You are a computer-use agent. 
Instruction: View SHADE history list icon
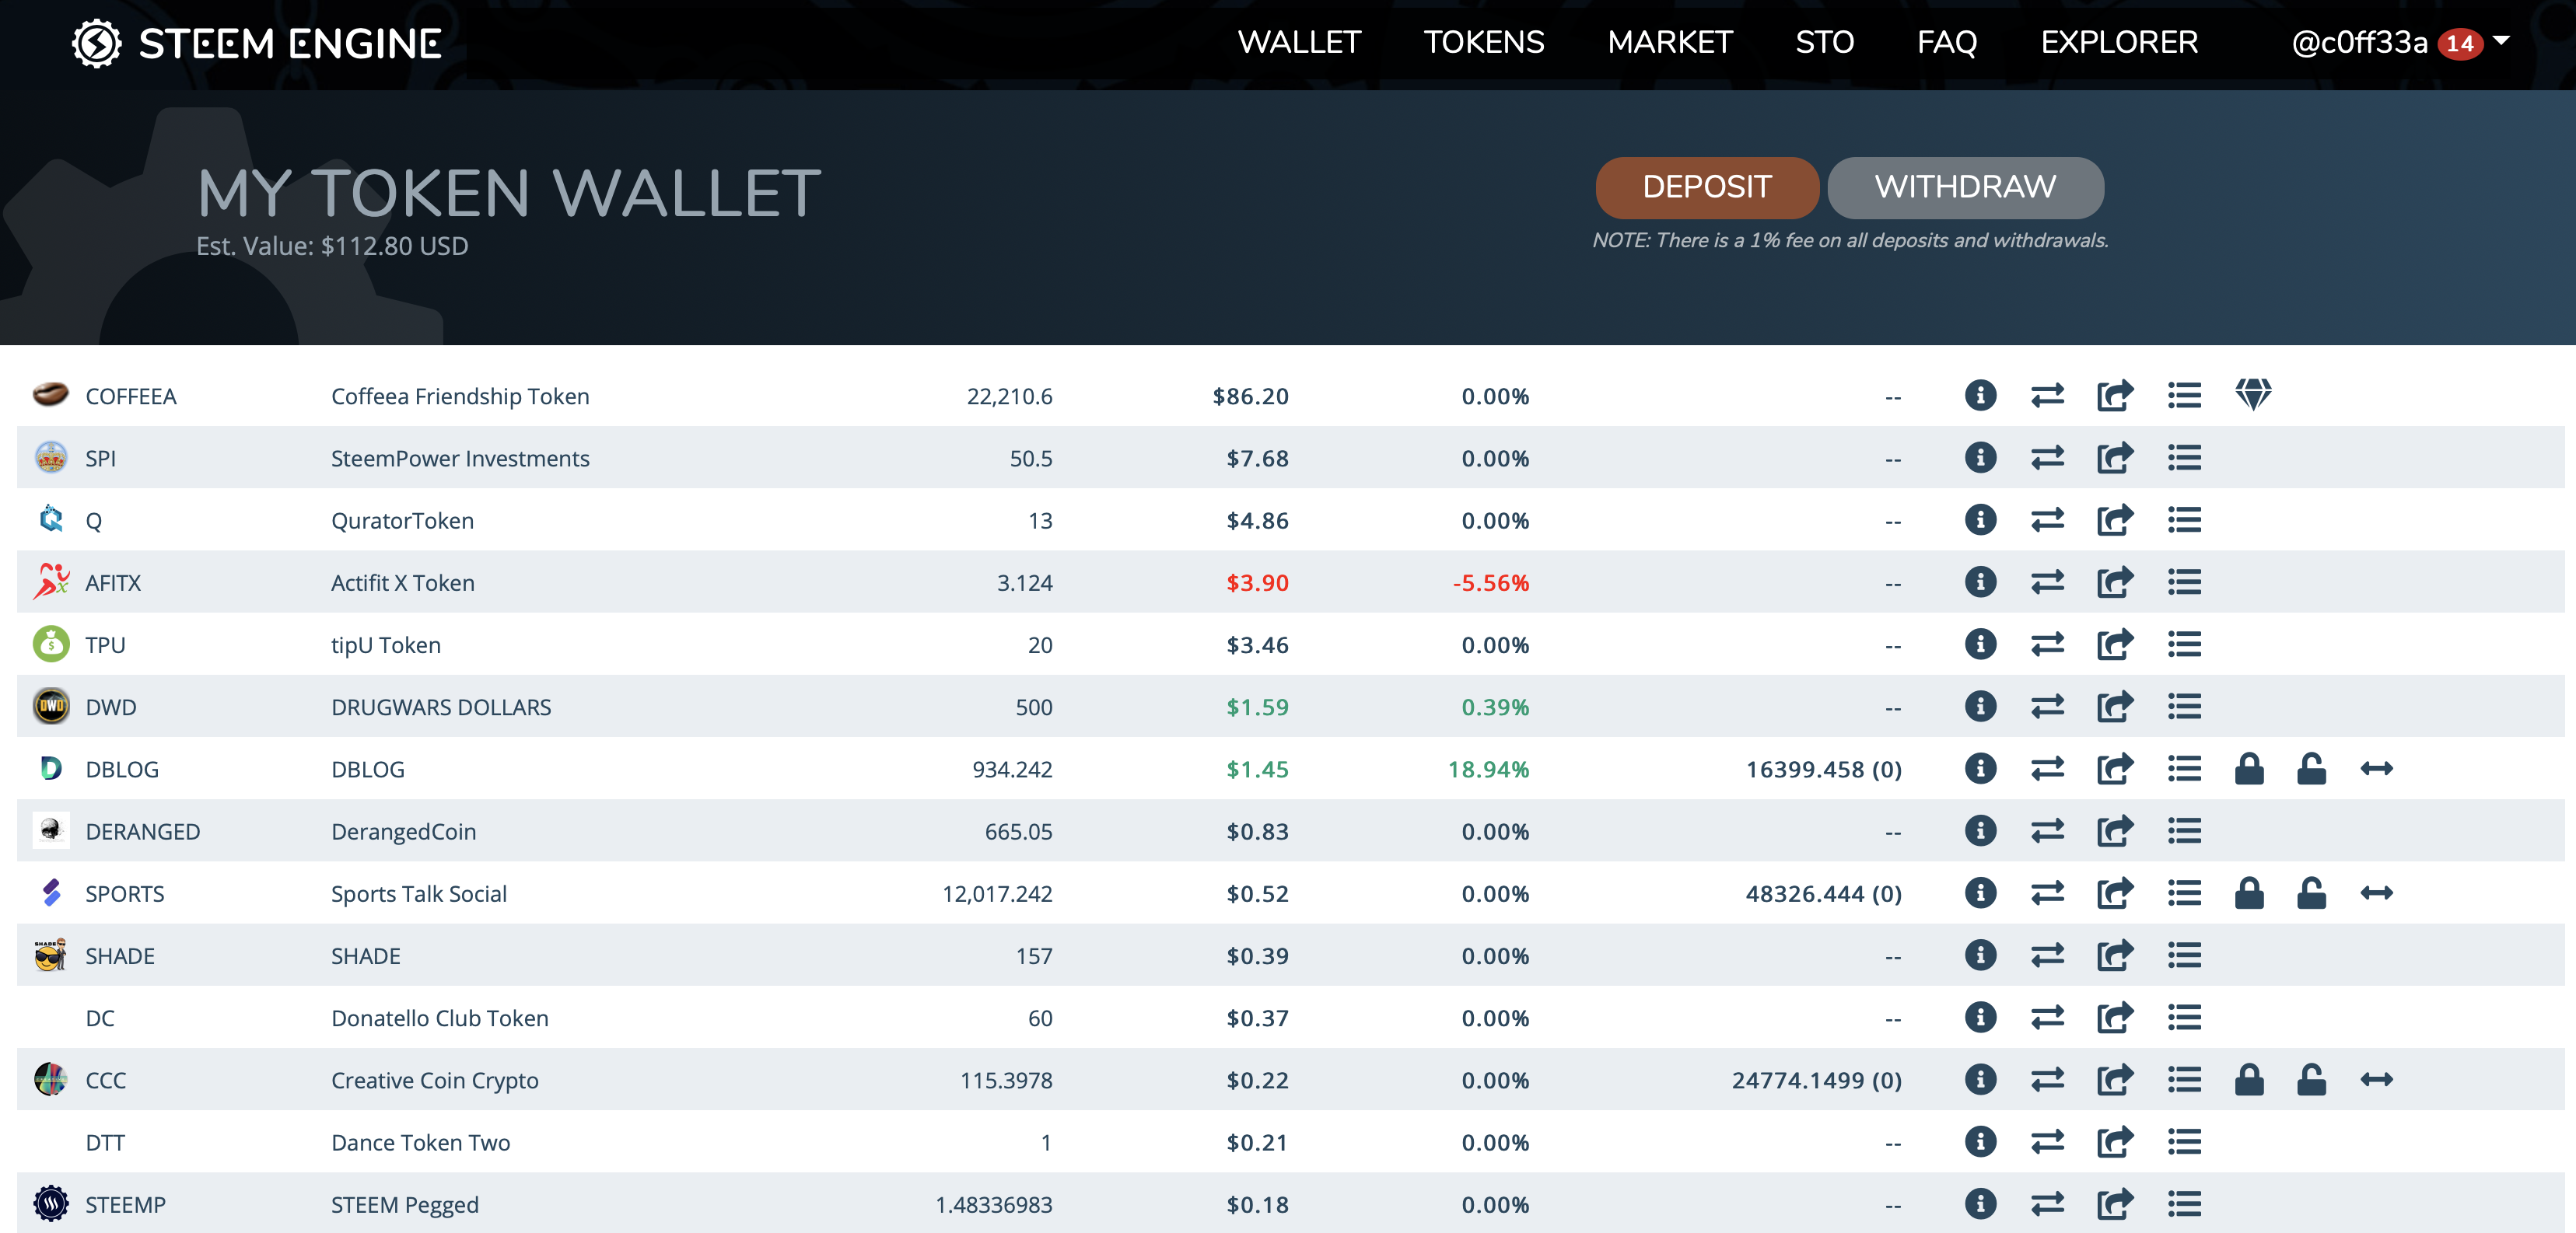point(2184,955)
